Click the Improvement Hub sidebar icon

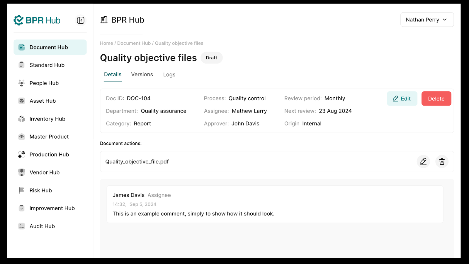coord(22,208)
